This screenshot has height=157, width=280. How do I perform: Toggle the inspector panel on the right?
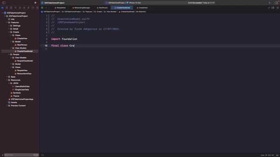tap(276, 3)
